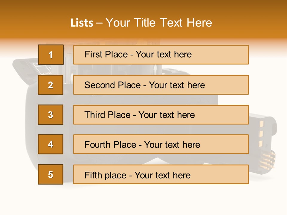The image size is (287, 215).
Task: Click the dark orange band above the title
Action: (x=143, y=7)
